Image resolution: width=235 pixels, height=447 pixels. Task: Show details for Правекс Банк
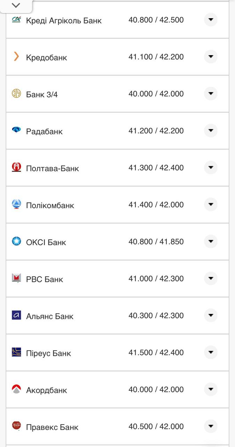coord(211,426)
